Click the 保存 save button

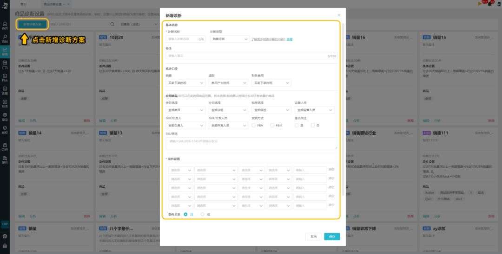pos(332,236)
